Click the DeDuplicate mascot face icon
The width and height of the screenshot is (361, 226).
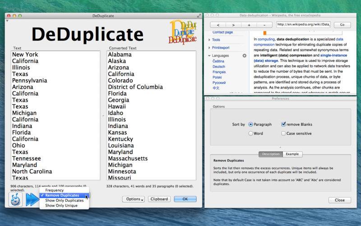pyautogui.click(x=15, y=199)
